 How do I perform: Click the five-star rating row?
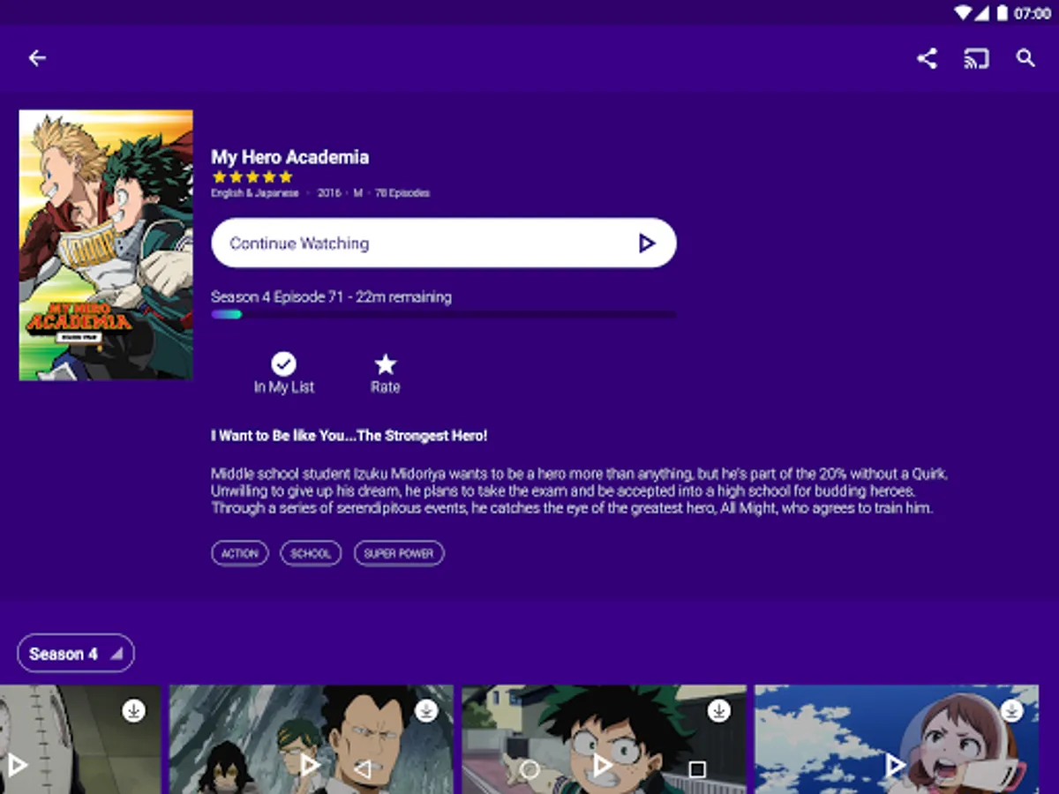pyautogui.click(x=252, y=177)
